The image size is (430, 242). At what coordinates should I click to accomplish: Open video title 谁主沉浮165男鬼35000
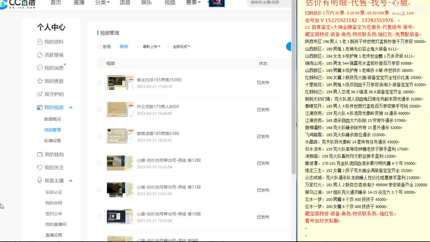[159, 80]
